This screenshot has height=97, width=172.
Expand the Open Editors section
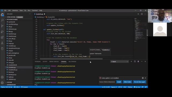pos(11,17)
